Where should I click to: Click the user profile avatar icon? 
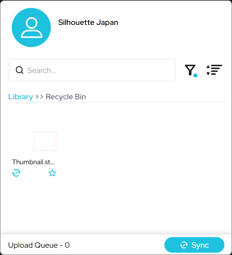[31, 28]
